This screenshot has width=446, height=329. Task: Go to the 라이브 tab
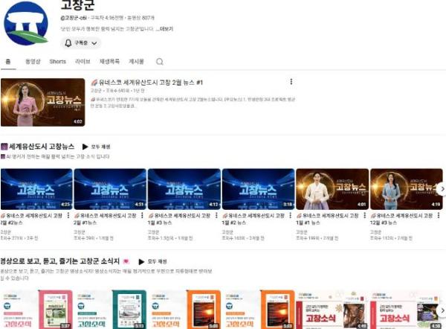coord(83,62)
